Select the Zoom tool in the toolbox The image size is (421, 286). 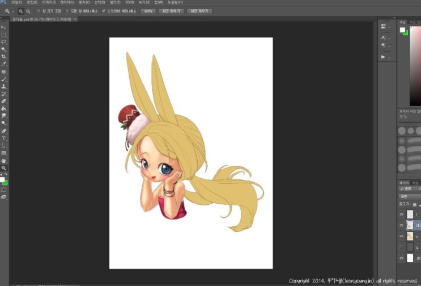coord(3,169)
